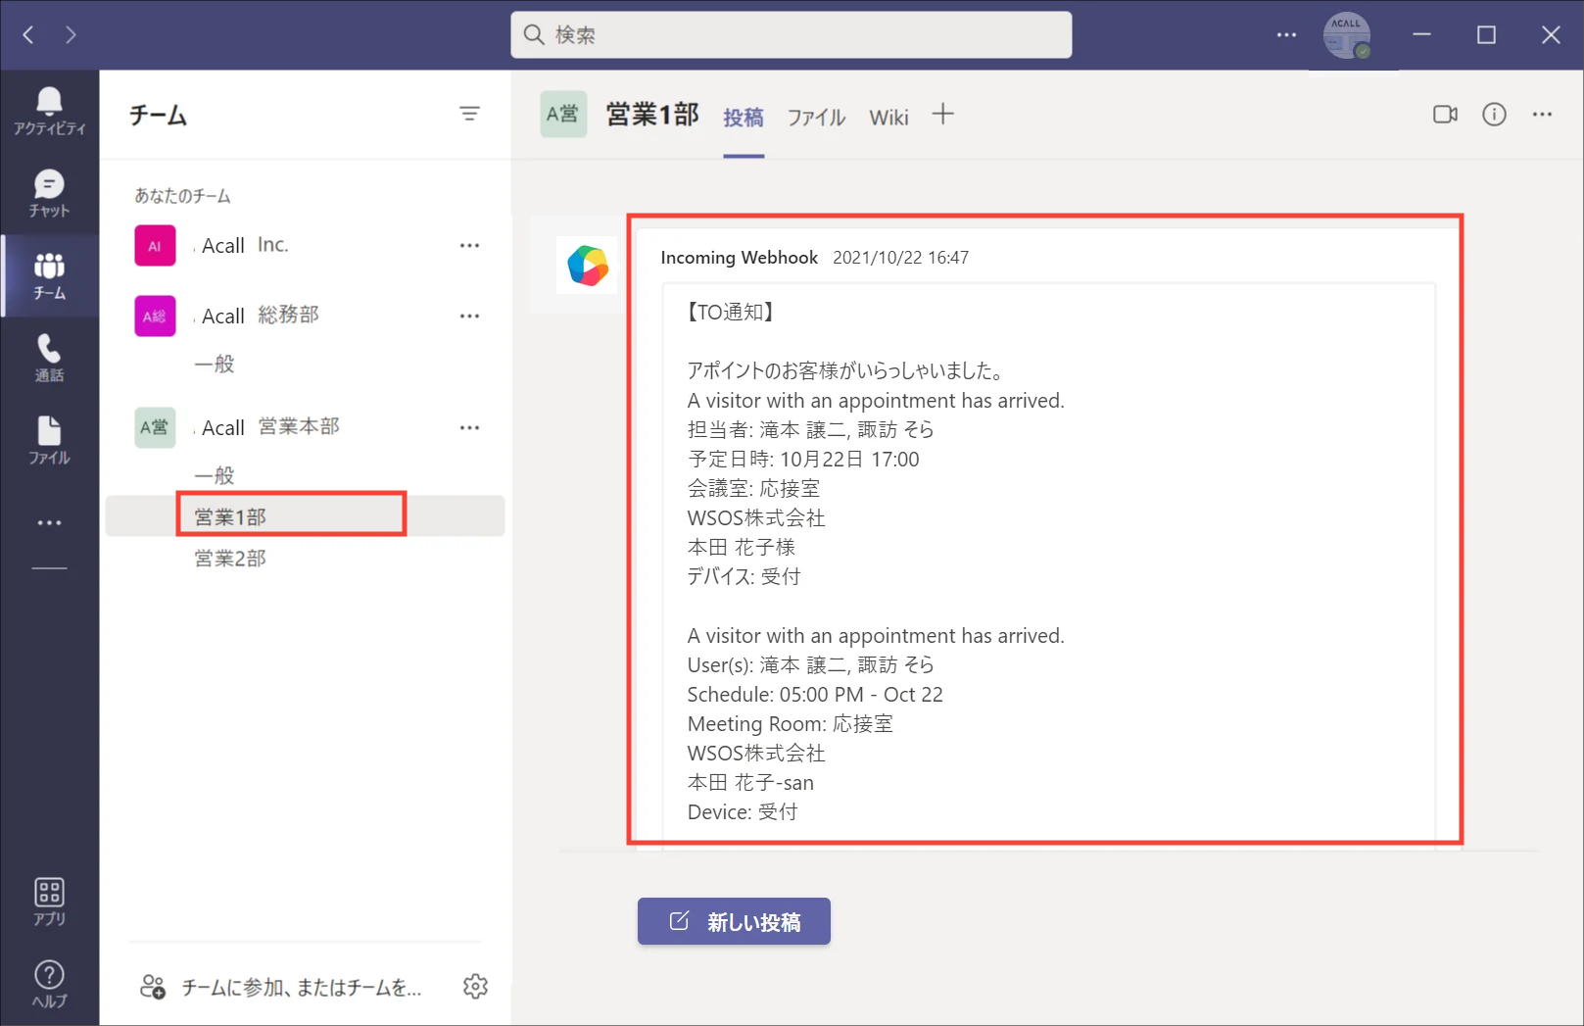The width and height of the screenshot is (1584, 1026).
Task: Click the Acall 総務部 team avatar
Action: tap(155, 316)
